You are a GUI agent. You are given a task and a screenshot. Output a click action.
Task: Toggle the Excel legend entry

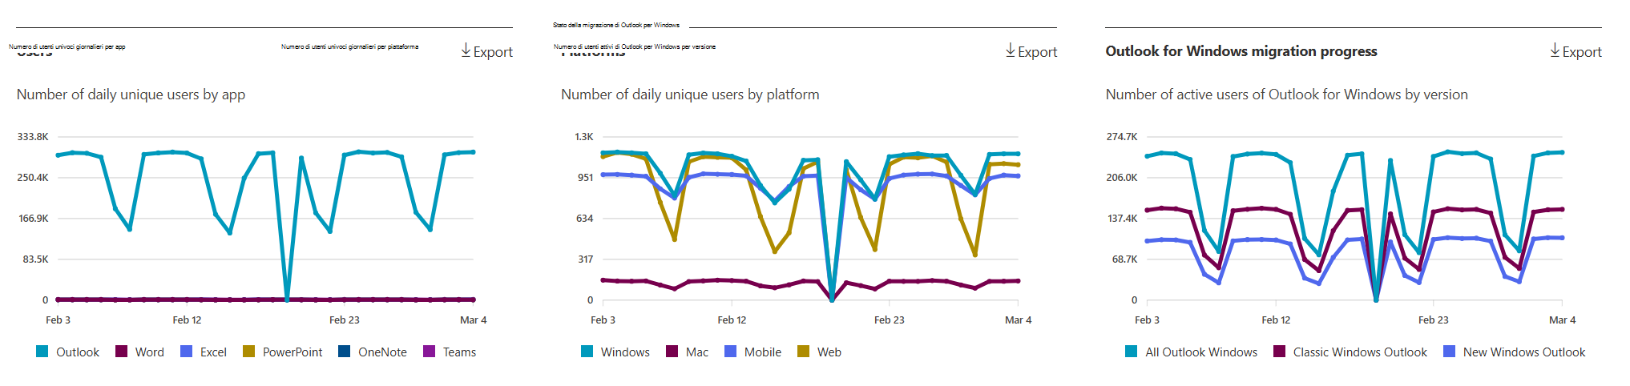[204, 352]
